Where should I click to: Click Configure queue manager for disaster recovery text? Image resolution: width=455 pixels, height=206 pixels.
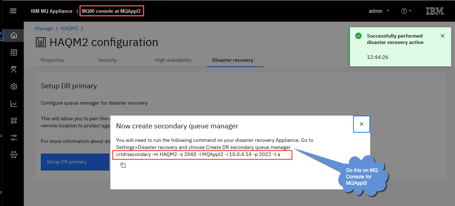(94, 103)
